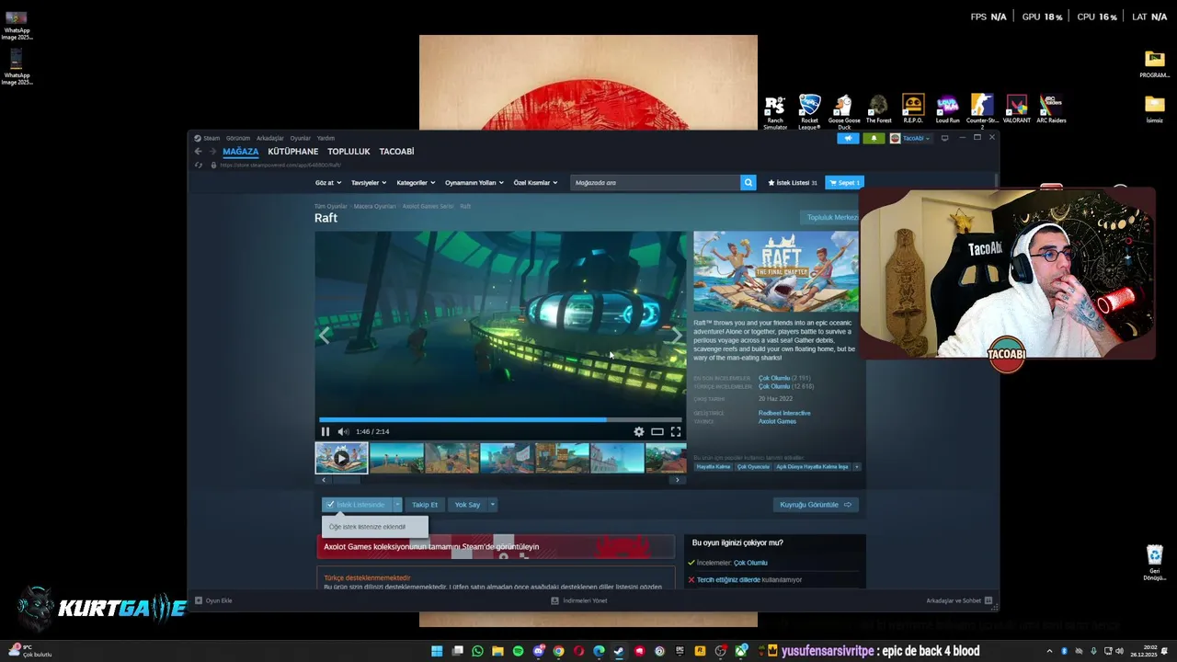Click Oyun Ekle at bottom left
1177x662 pixels.
click(213, 600)
